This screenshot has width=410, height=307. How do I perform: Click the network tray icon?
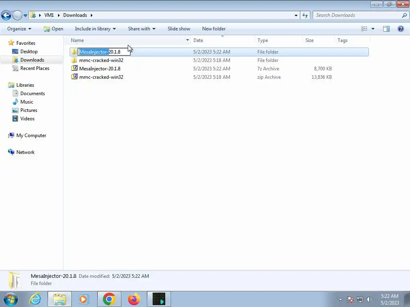click(360, 299)
